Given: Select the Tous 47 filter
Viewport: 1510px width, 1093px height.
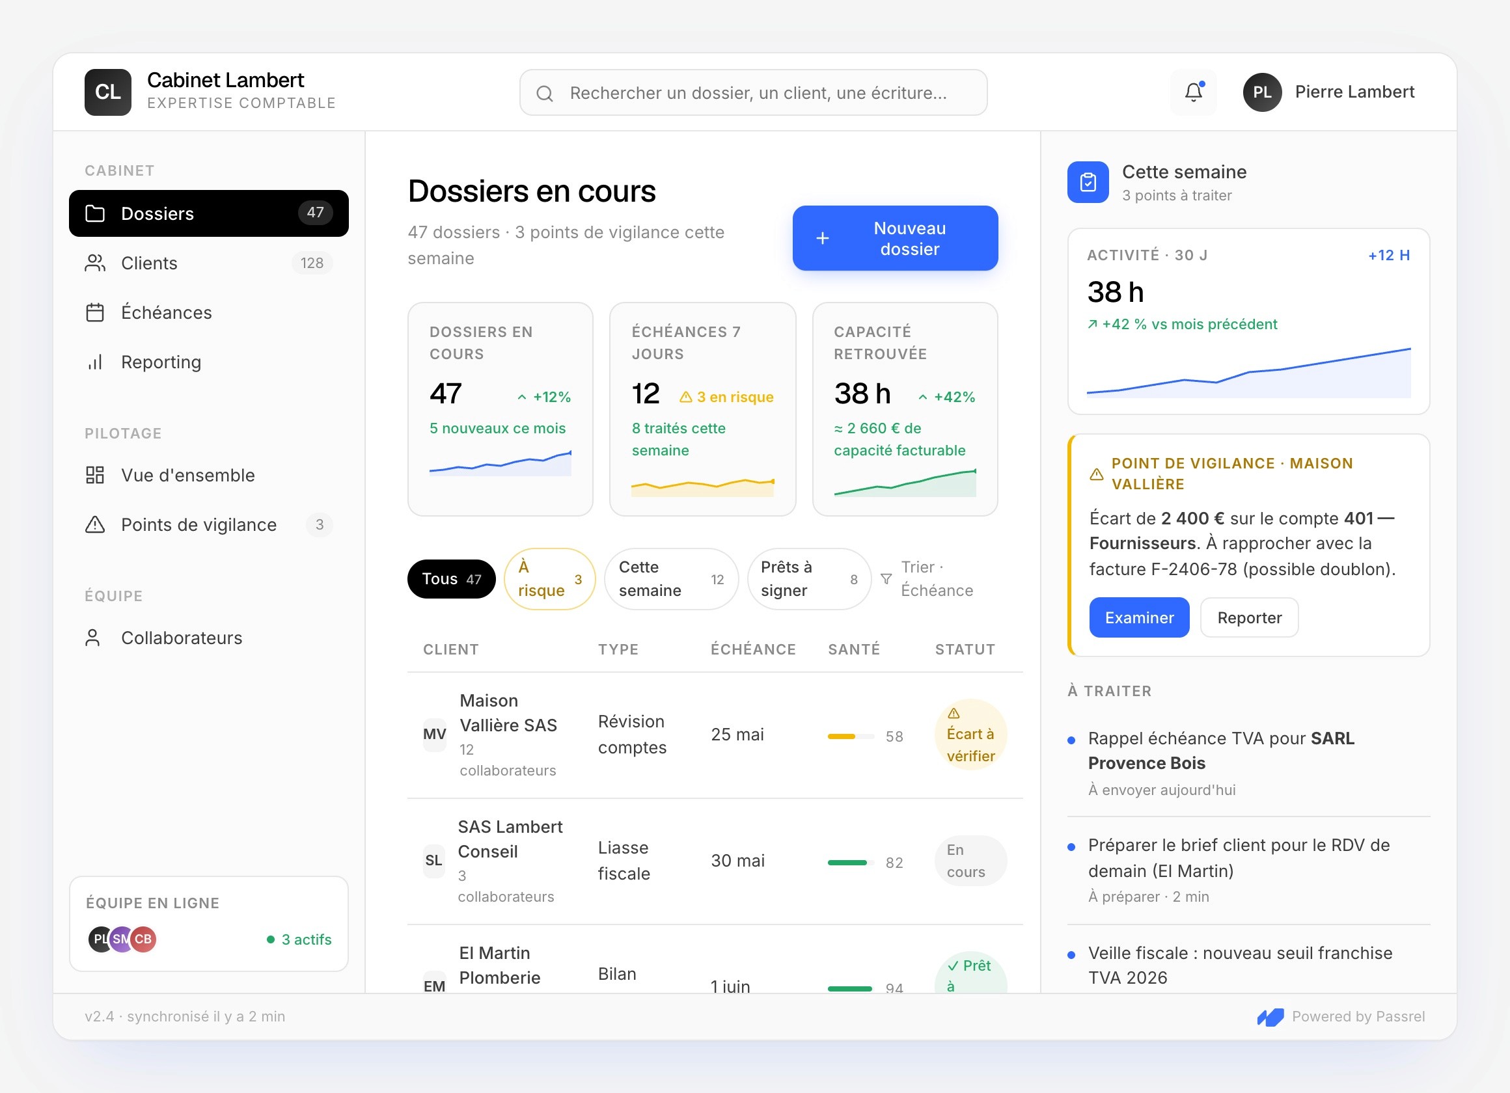Looking at the screenshot, I should [x=452, y=578].
